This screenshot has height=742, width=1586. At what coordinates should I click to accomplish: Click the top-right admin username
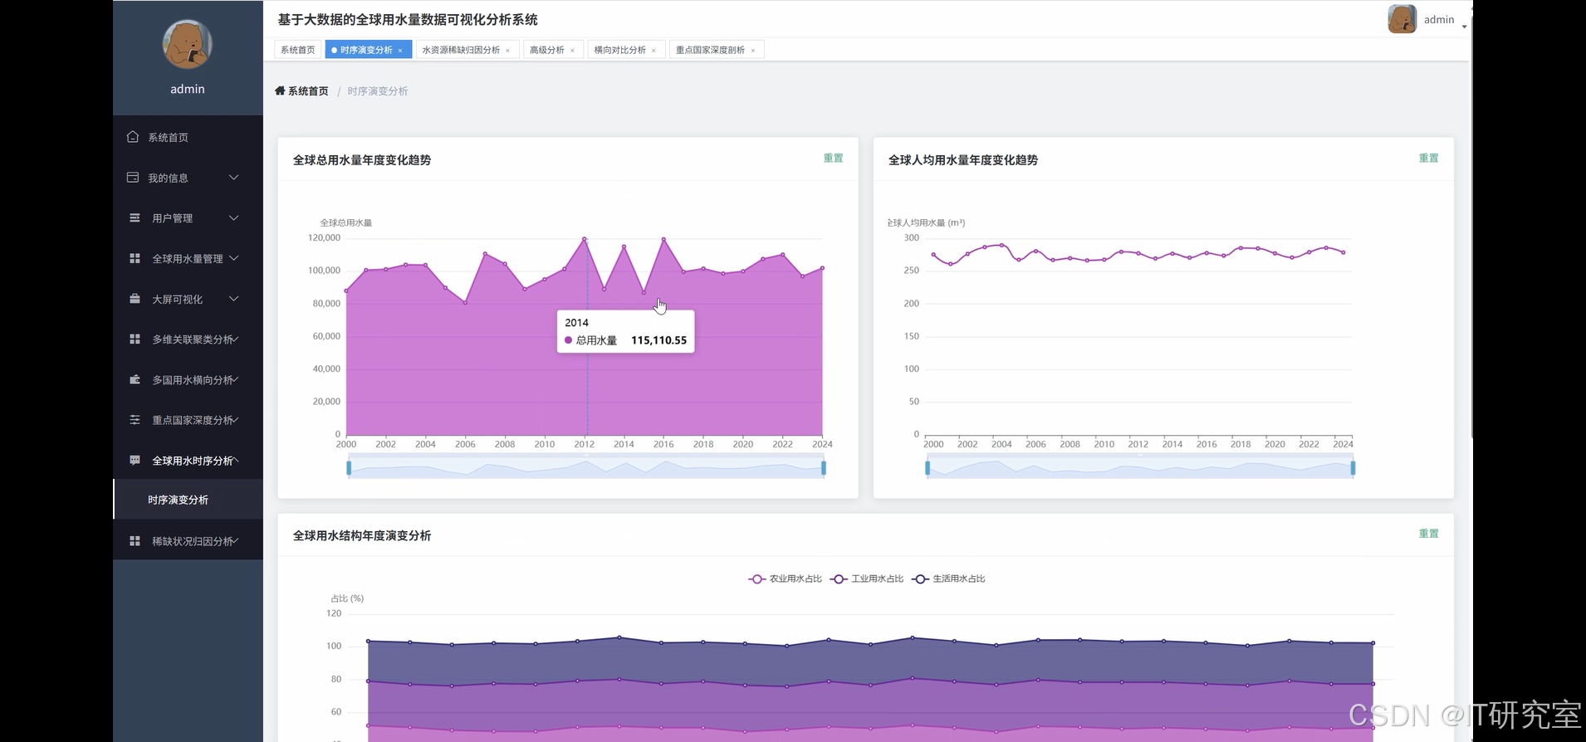(x=1439, y=20)
